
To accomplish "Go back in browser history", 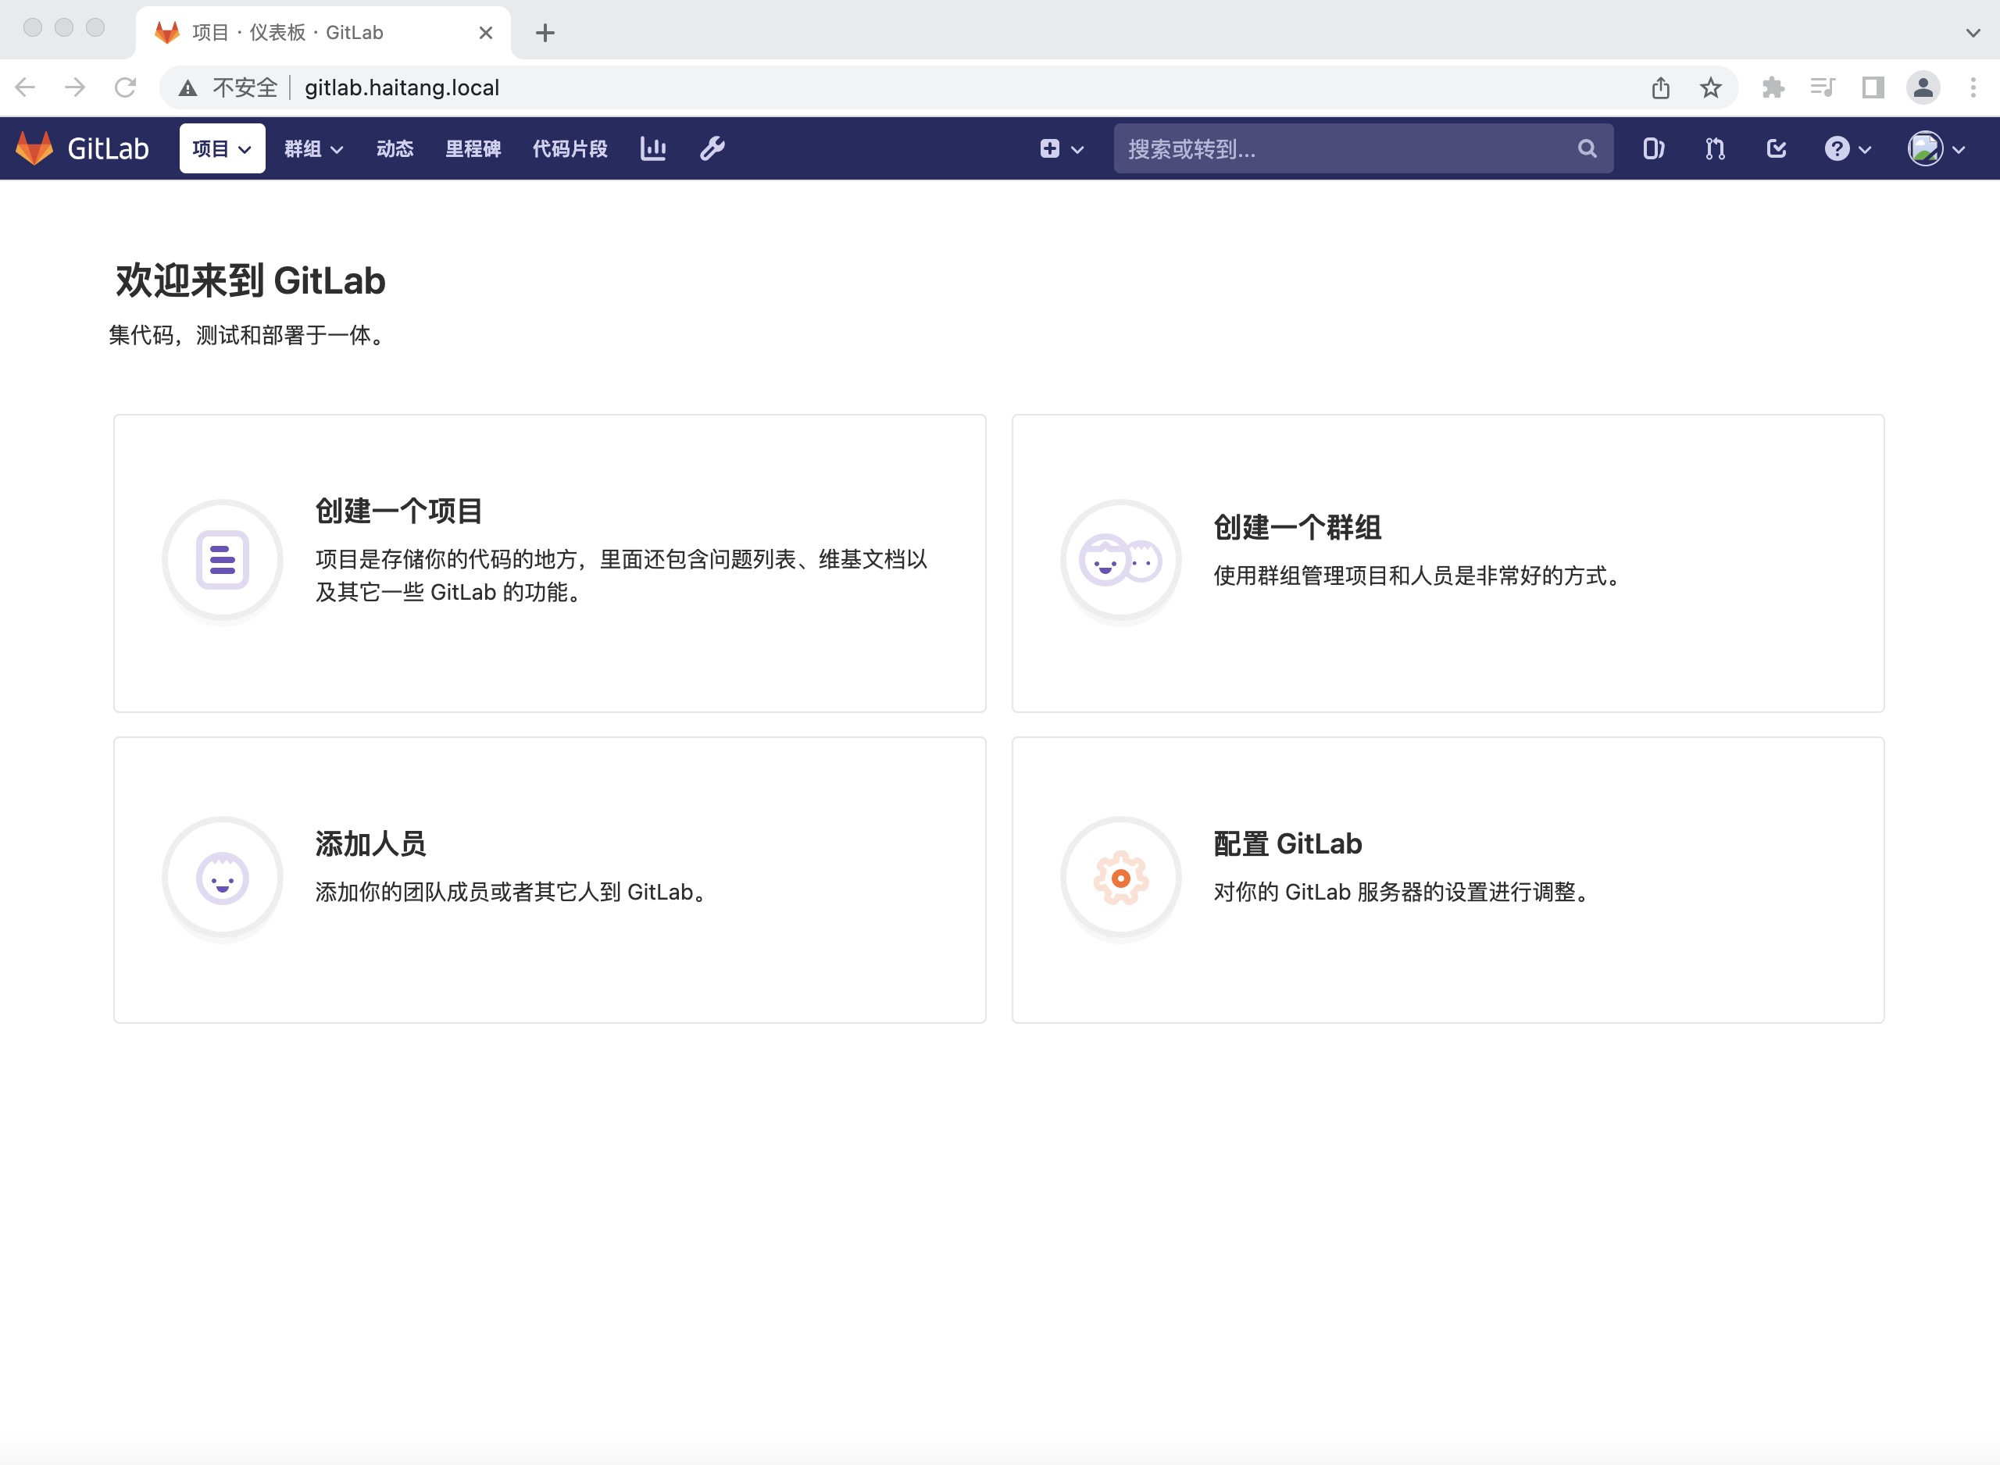I will (x=25, y=87).
